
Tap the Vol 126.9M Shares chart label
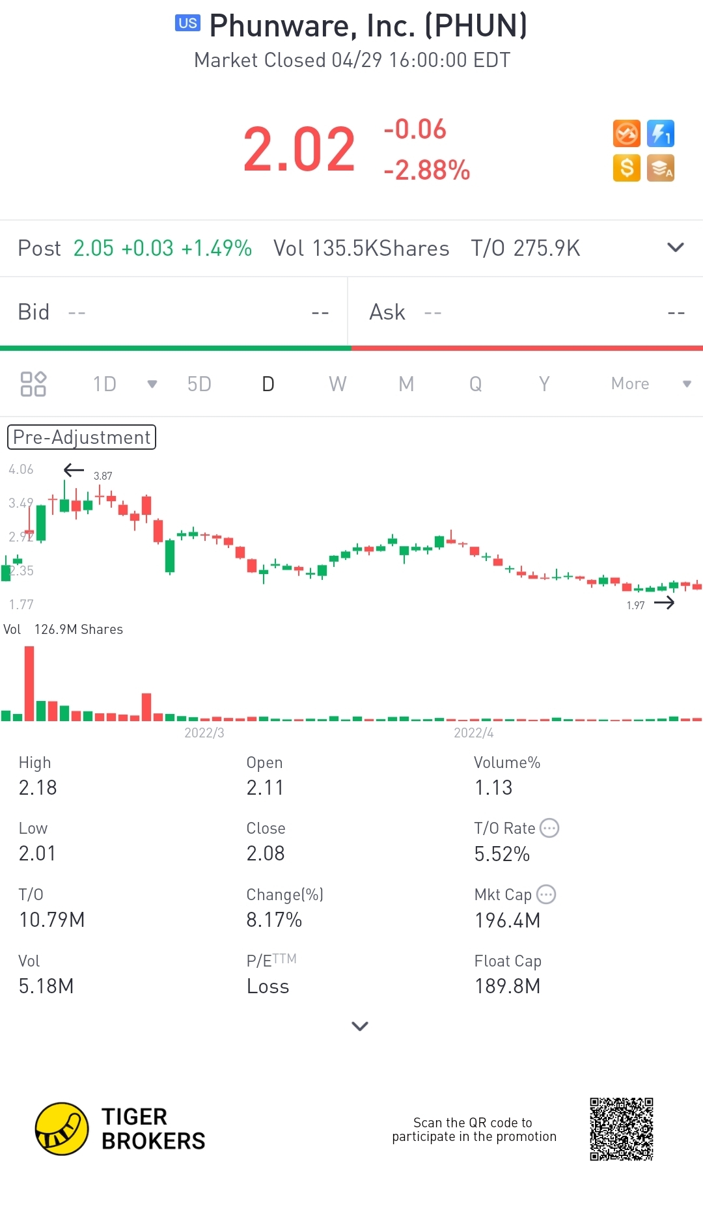pos(63,629)
